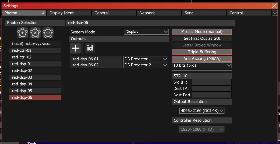Click the Output Resolution header
Image resolution: width=280 pixels, height=144 pixels.
click(x=202, y=102)
